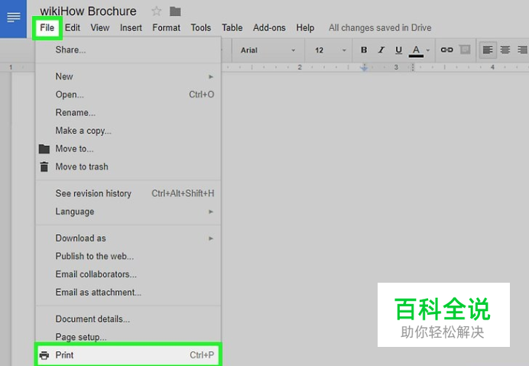
Task: Select Email collaborators...
Action: tap(128, 274)
